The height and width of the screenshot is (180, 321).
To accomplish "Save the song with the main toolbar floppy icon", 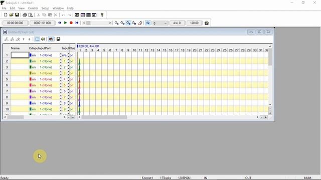I will (x=17, y=15).
